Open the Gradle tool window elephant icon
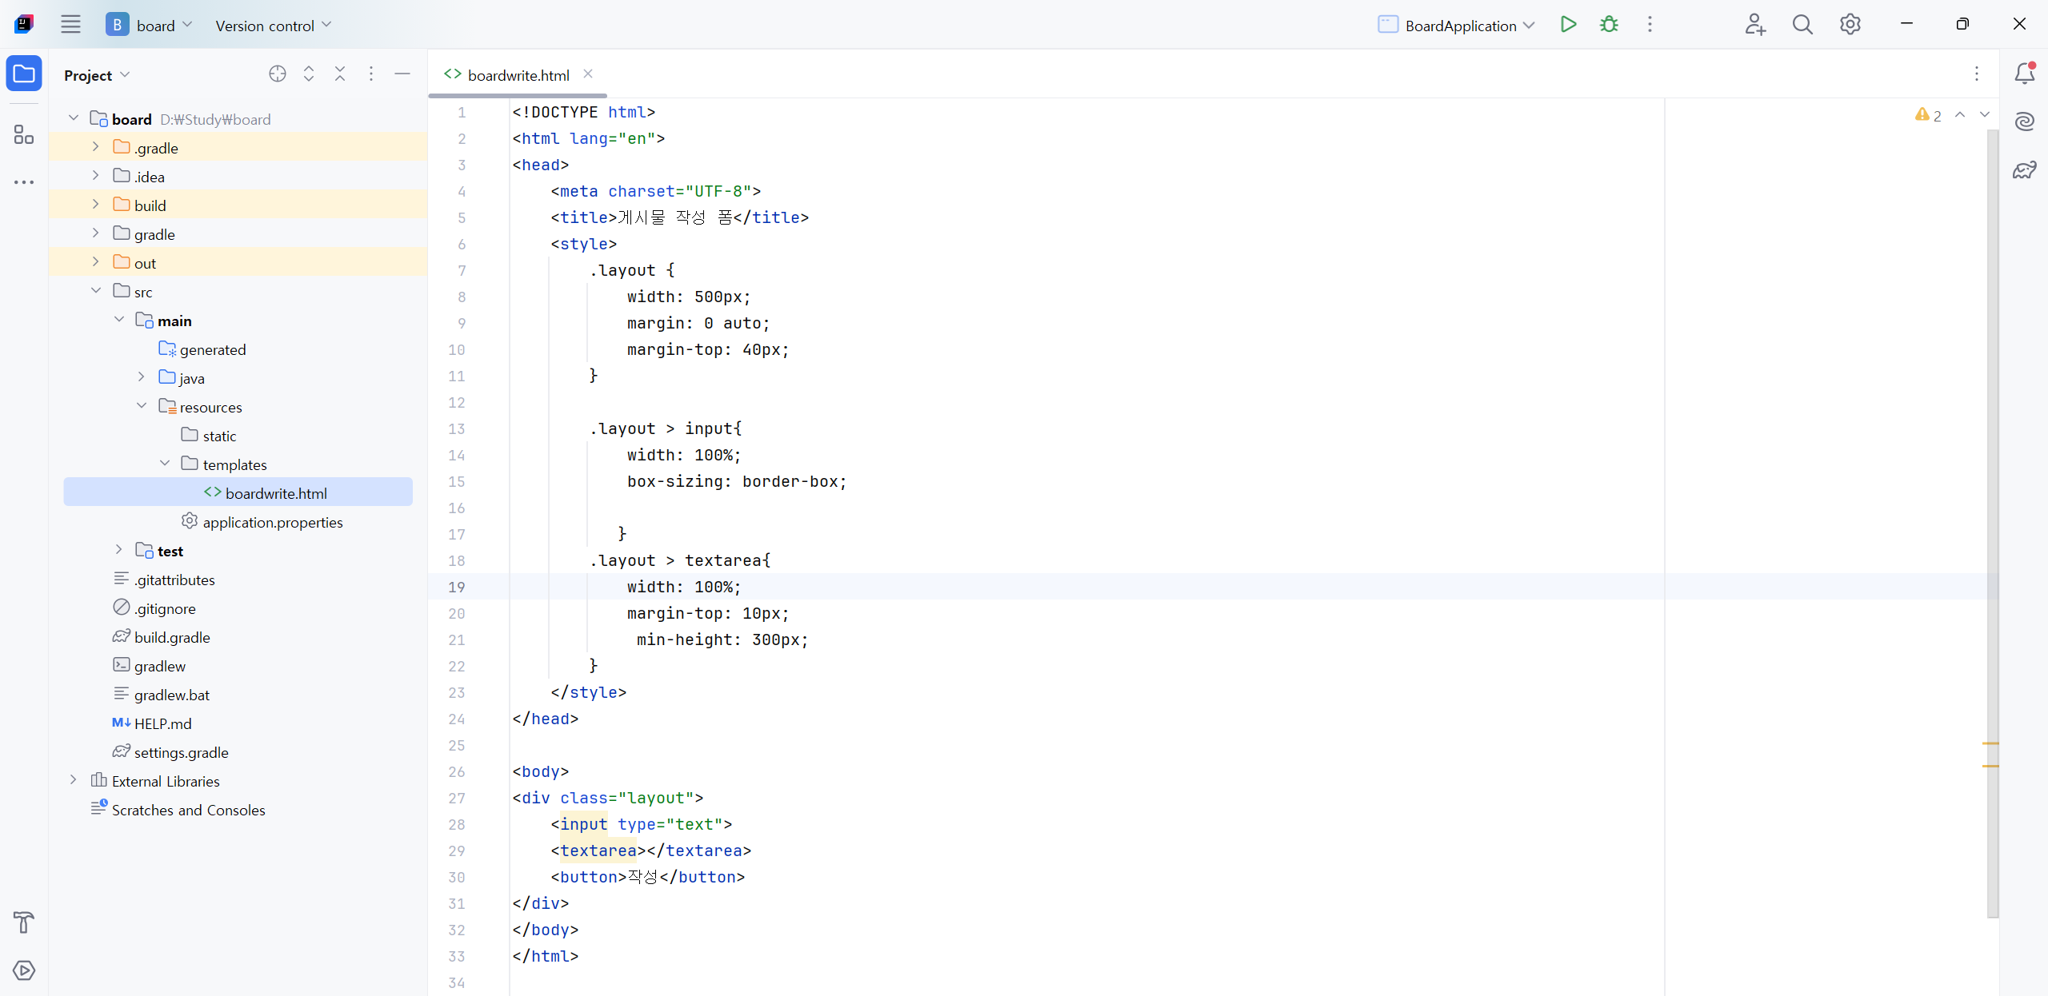Screen dimensions: 2048x996 (x=2024, y=170)
